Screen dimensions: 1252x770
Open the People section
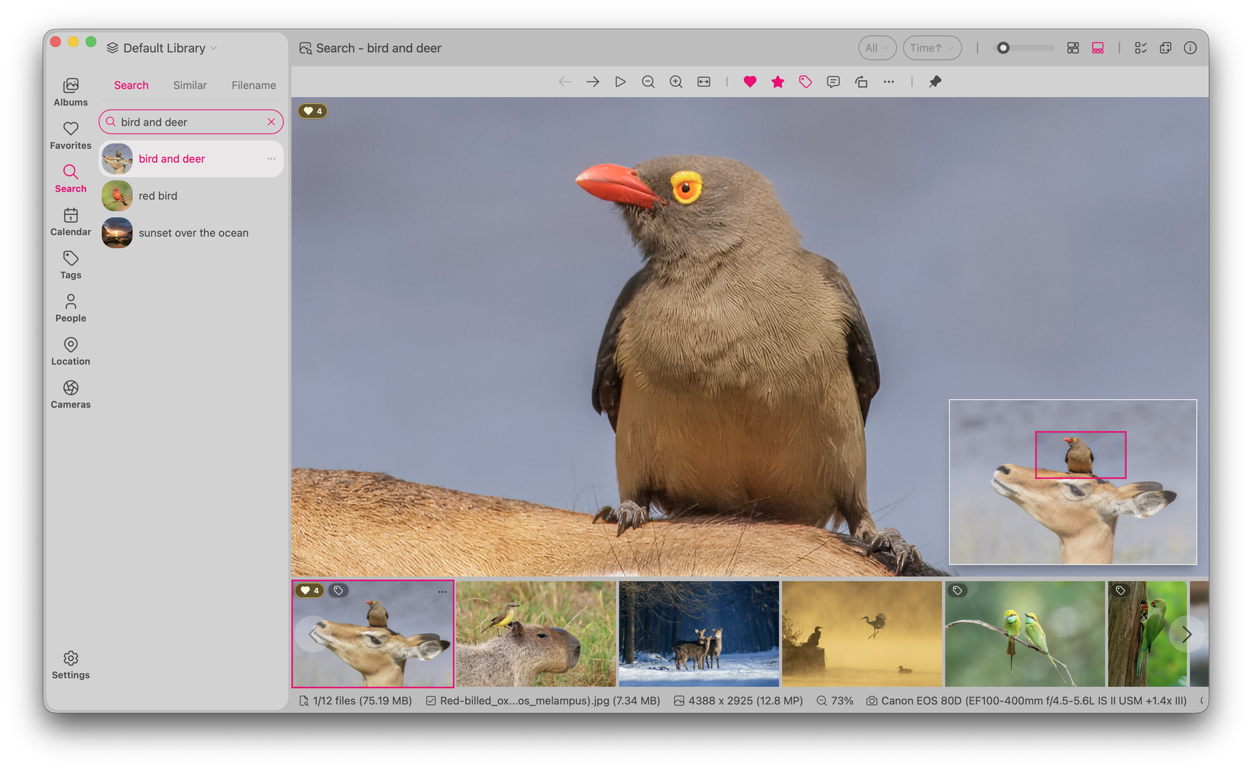point(70,307)
